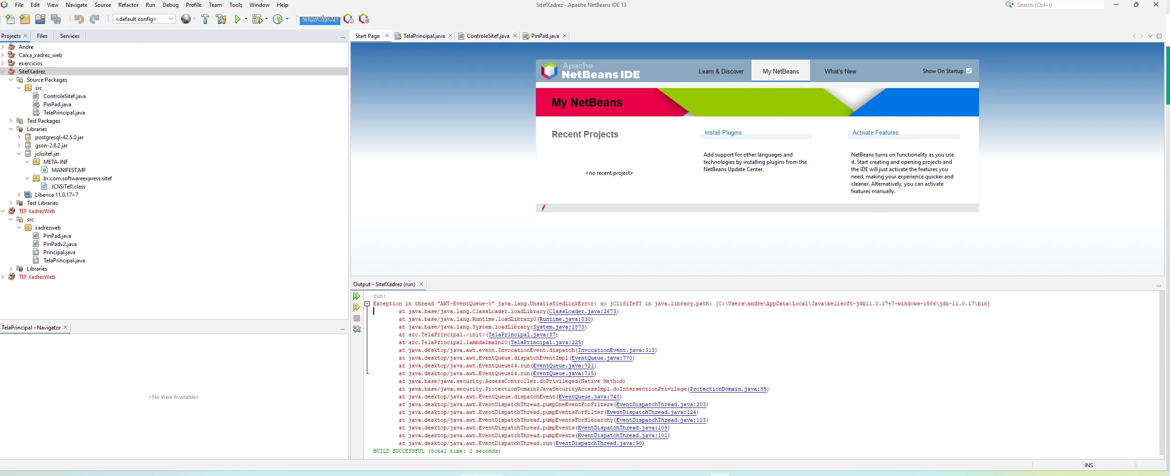Open the File menu
The width and height of the screenshot is (1170, 476).
pyautogui.click(x=19, y=5)
